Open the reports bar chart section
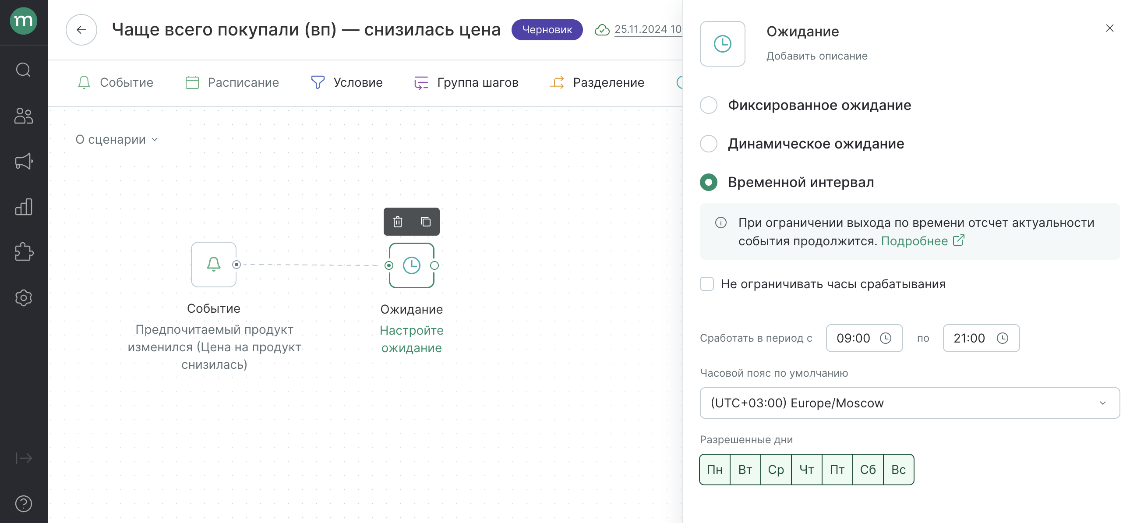The image size is (1137, 523). point(23,207)
